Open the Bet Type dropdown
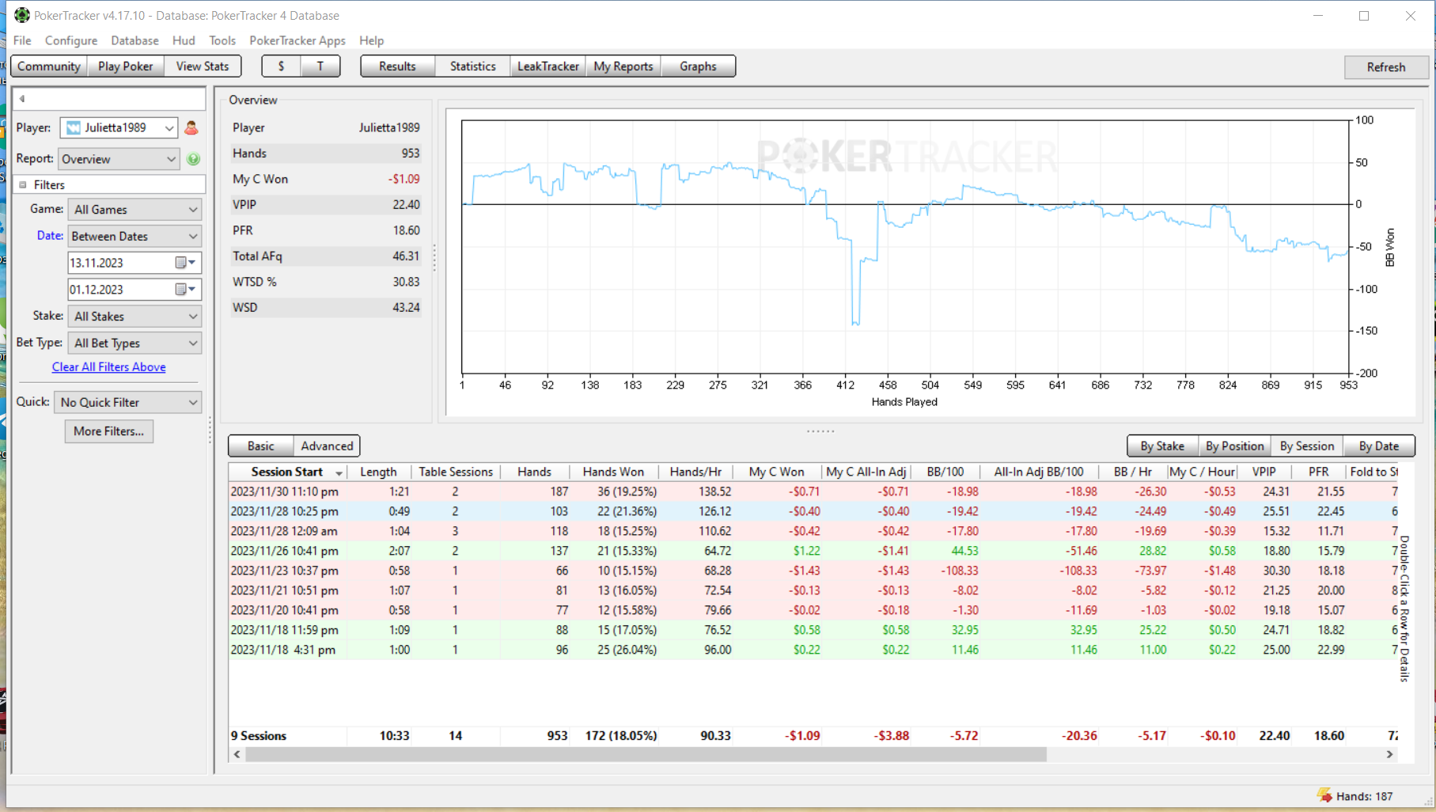Image resolution: width=1436 pixels, height=812 pixels. coord(135,343)
